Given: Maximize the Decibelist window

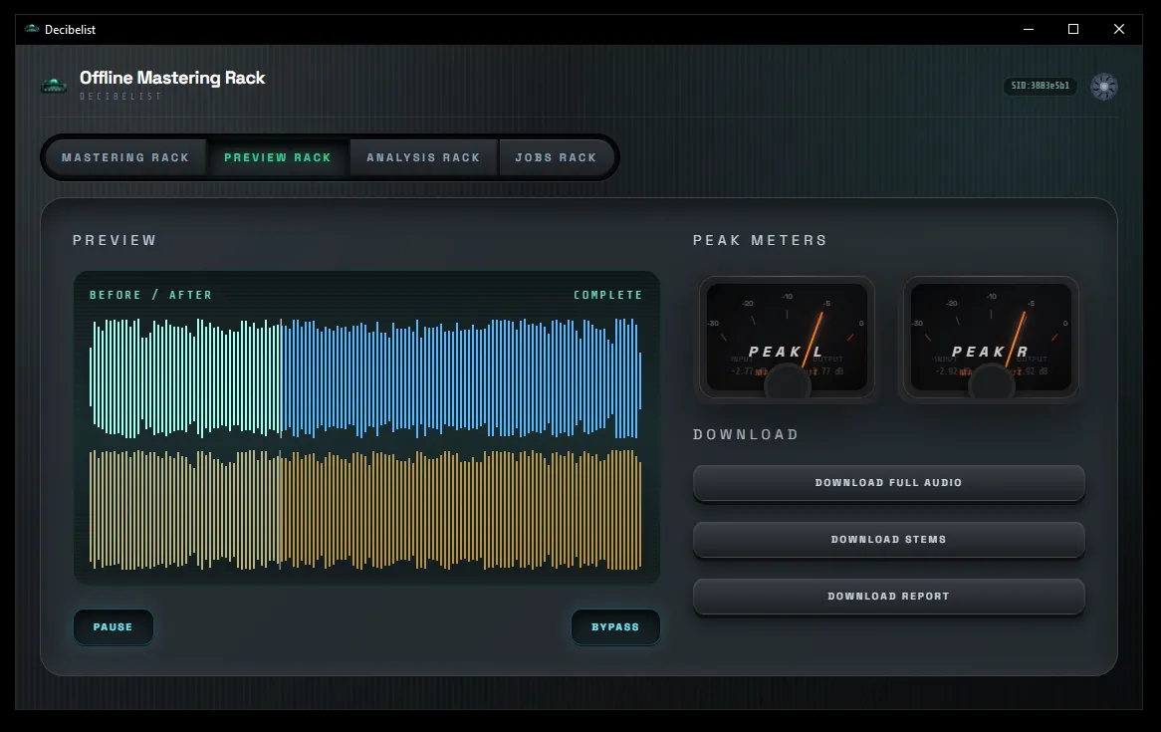Looking at the screenshot, I should (1073, 29).
